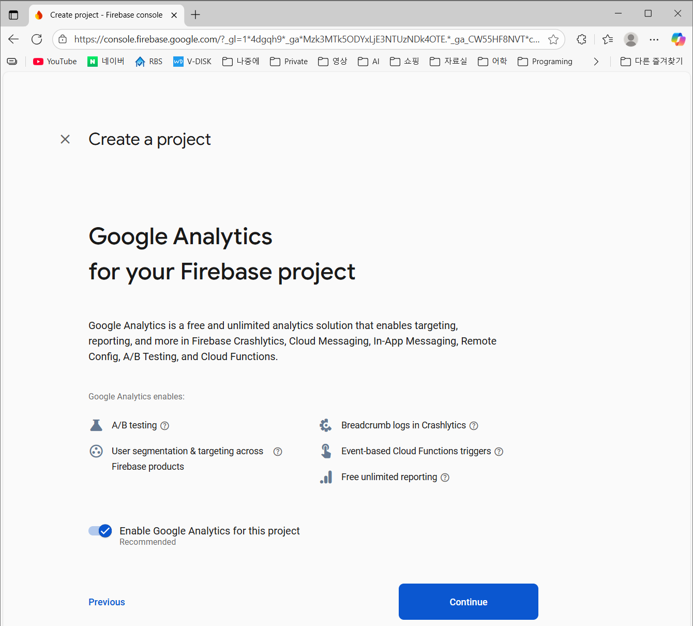This screenshot has width=693, height=626.
Task: Toggle Enable Google Analytics for this project
Action: [x=100, y=531]
